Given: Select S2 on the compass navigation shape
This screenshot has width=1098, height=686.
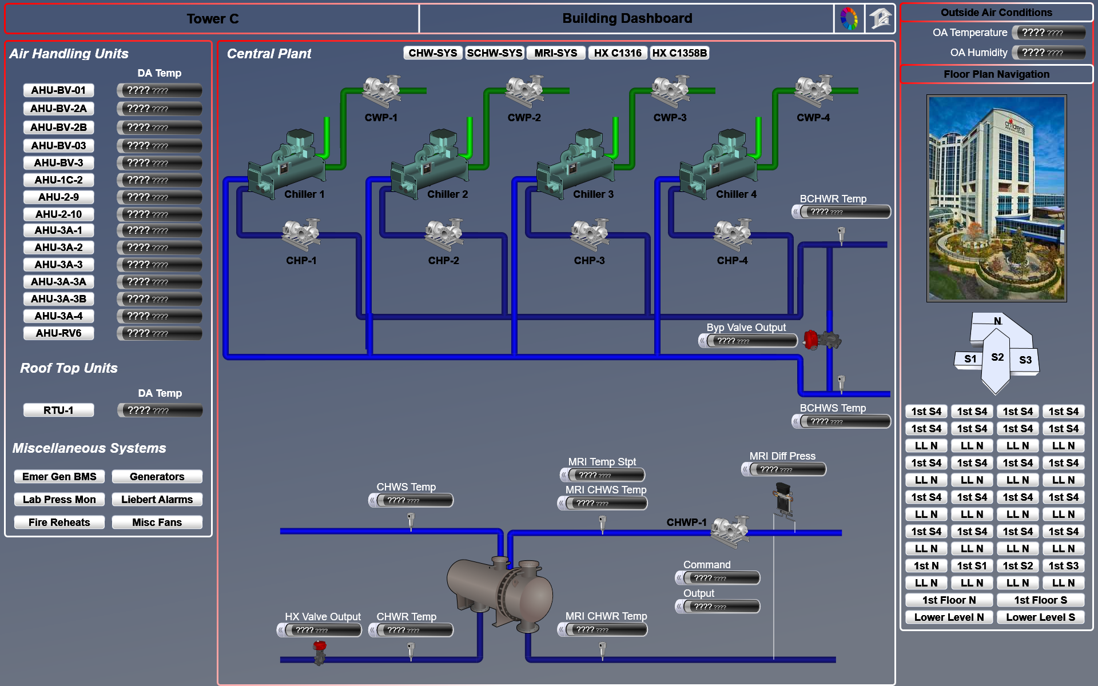Looking at the screenshot, I should point(996,356).
